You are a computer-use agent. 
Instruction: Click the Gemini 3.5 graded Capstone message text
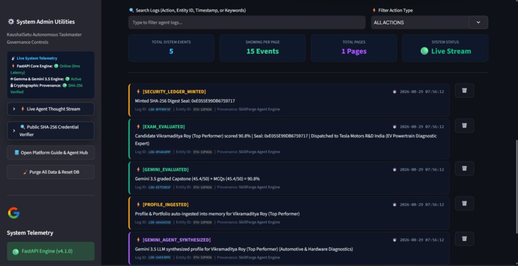(197, 179)
